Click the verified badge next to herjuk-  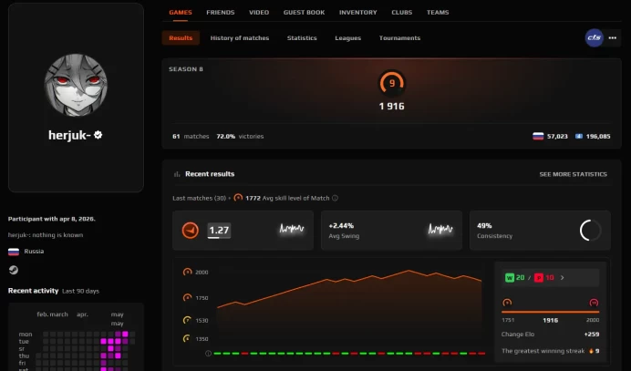click(98, 135)
